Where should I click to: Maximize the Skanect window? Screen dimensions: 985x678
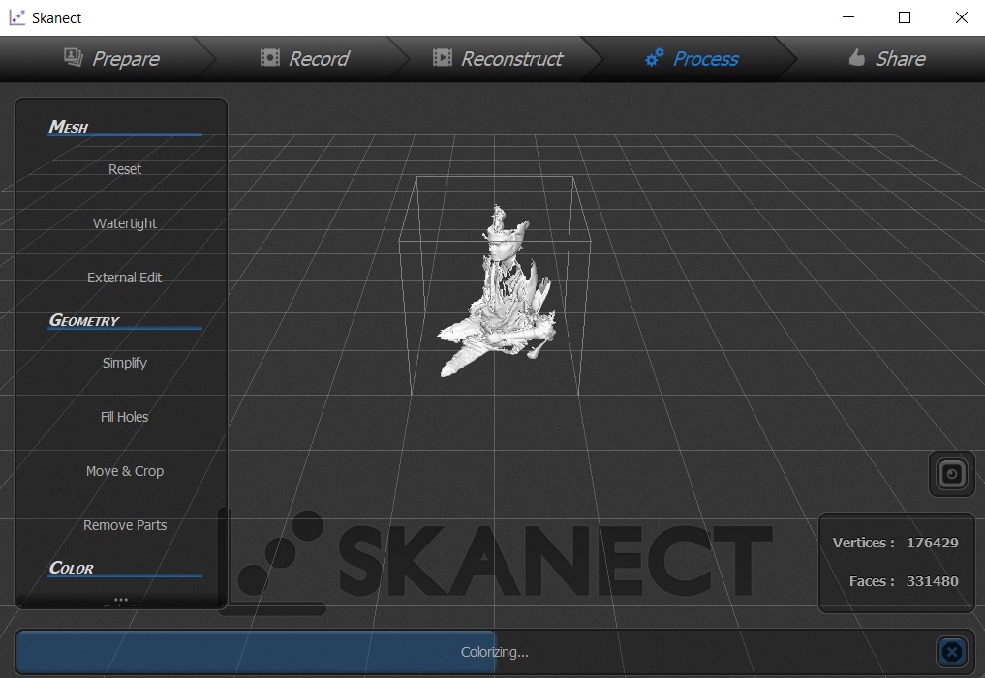(904, 17)
